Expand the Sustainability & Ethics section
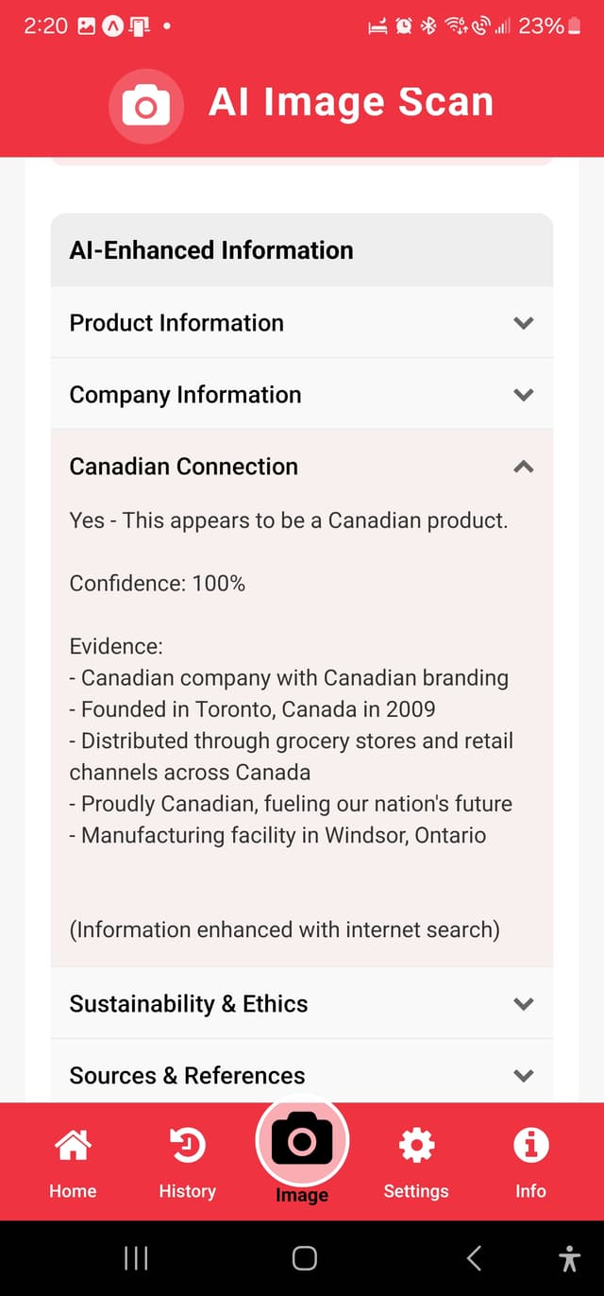 (x=302, y=1003)
